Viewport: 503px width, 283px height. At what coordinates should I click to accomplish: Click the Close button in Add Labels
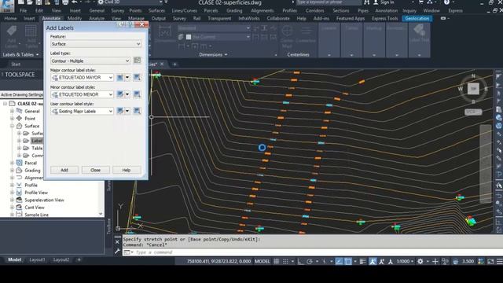pos(96,170)
